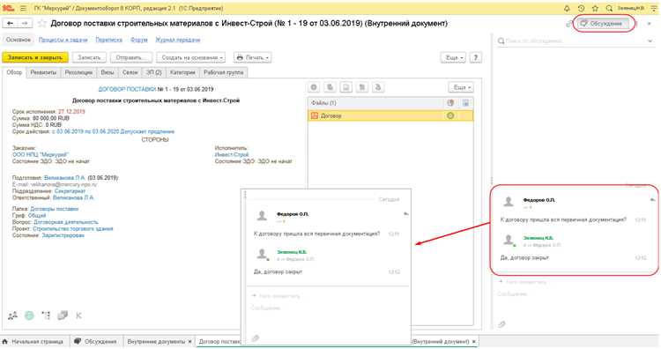This screenshot has width=661, height=349.
Task: Switch to Категории tab
Action: click(x=182, y=72)
